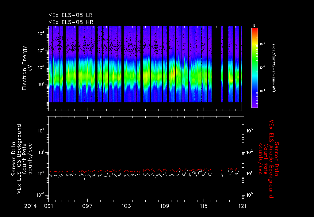The height and width of the screenshot is (217, 314).
Task: Click the 10^-6 label on color bar
Action: click(x=262, y=91)
